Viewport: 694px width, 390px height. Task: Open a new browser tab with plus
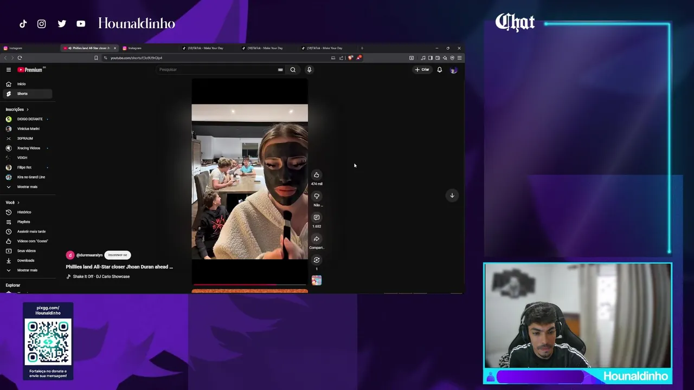(362, 48)
